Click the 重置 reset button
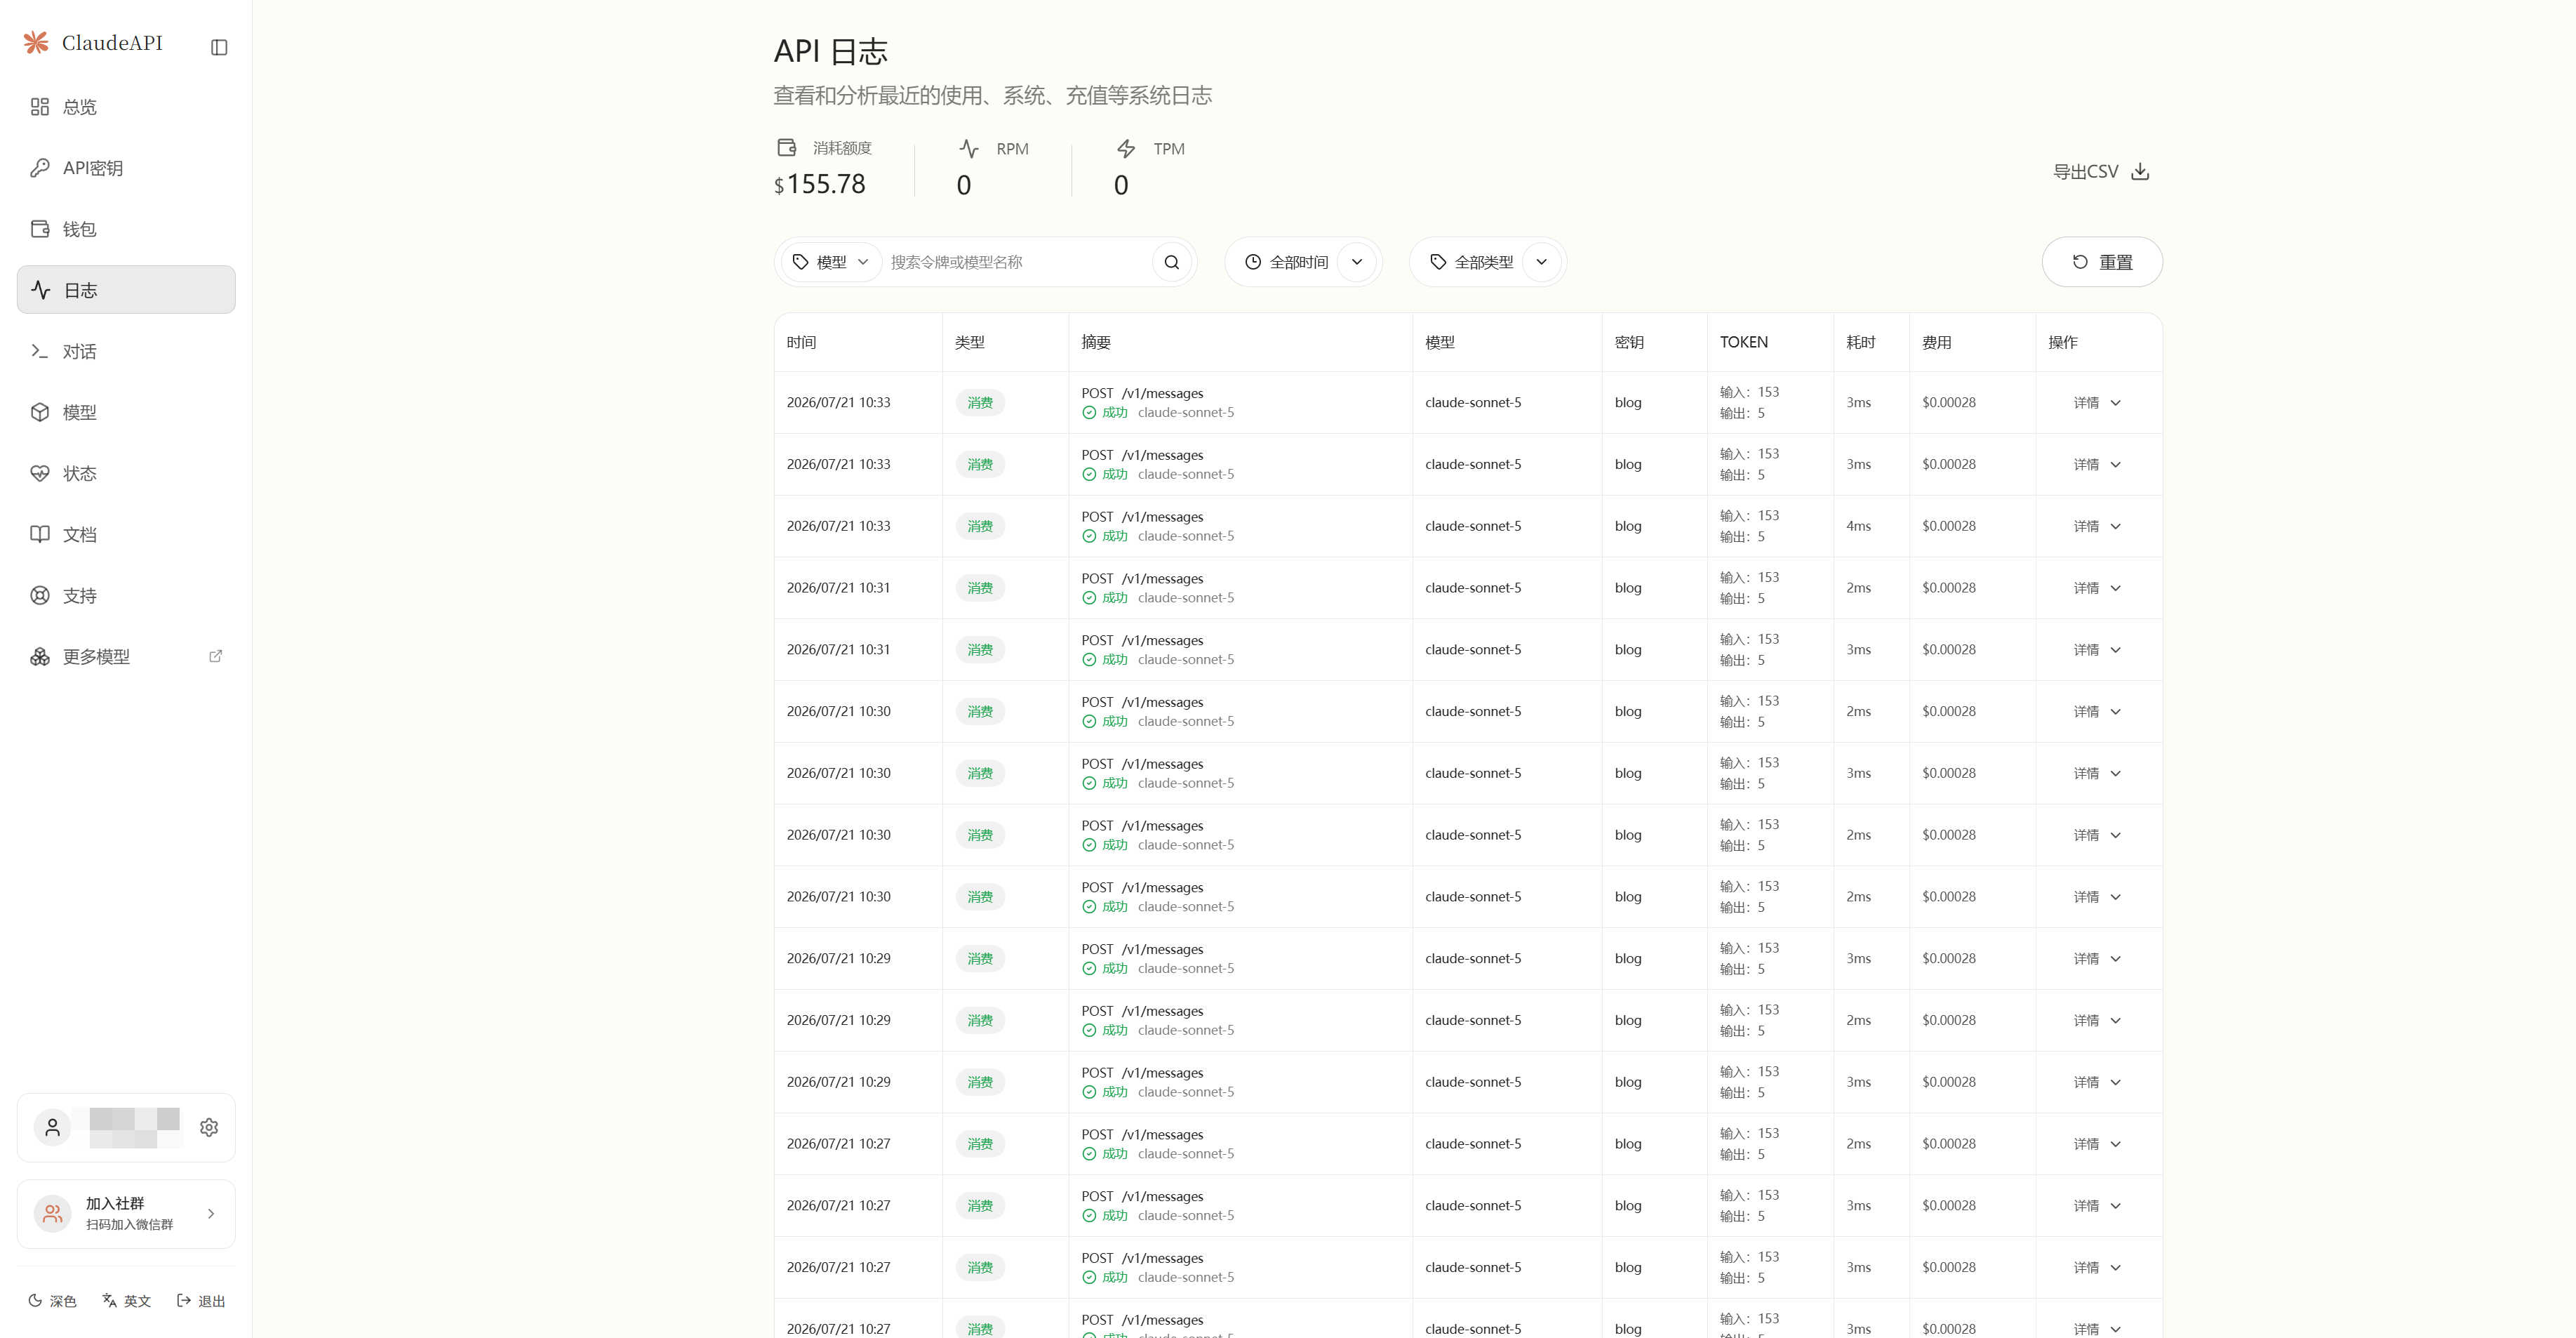This screenshot has width=2576, height=1338. pyautogui.click(x=2102, y=263)
